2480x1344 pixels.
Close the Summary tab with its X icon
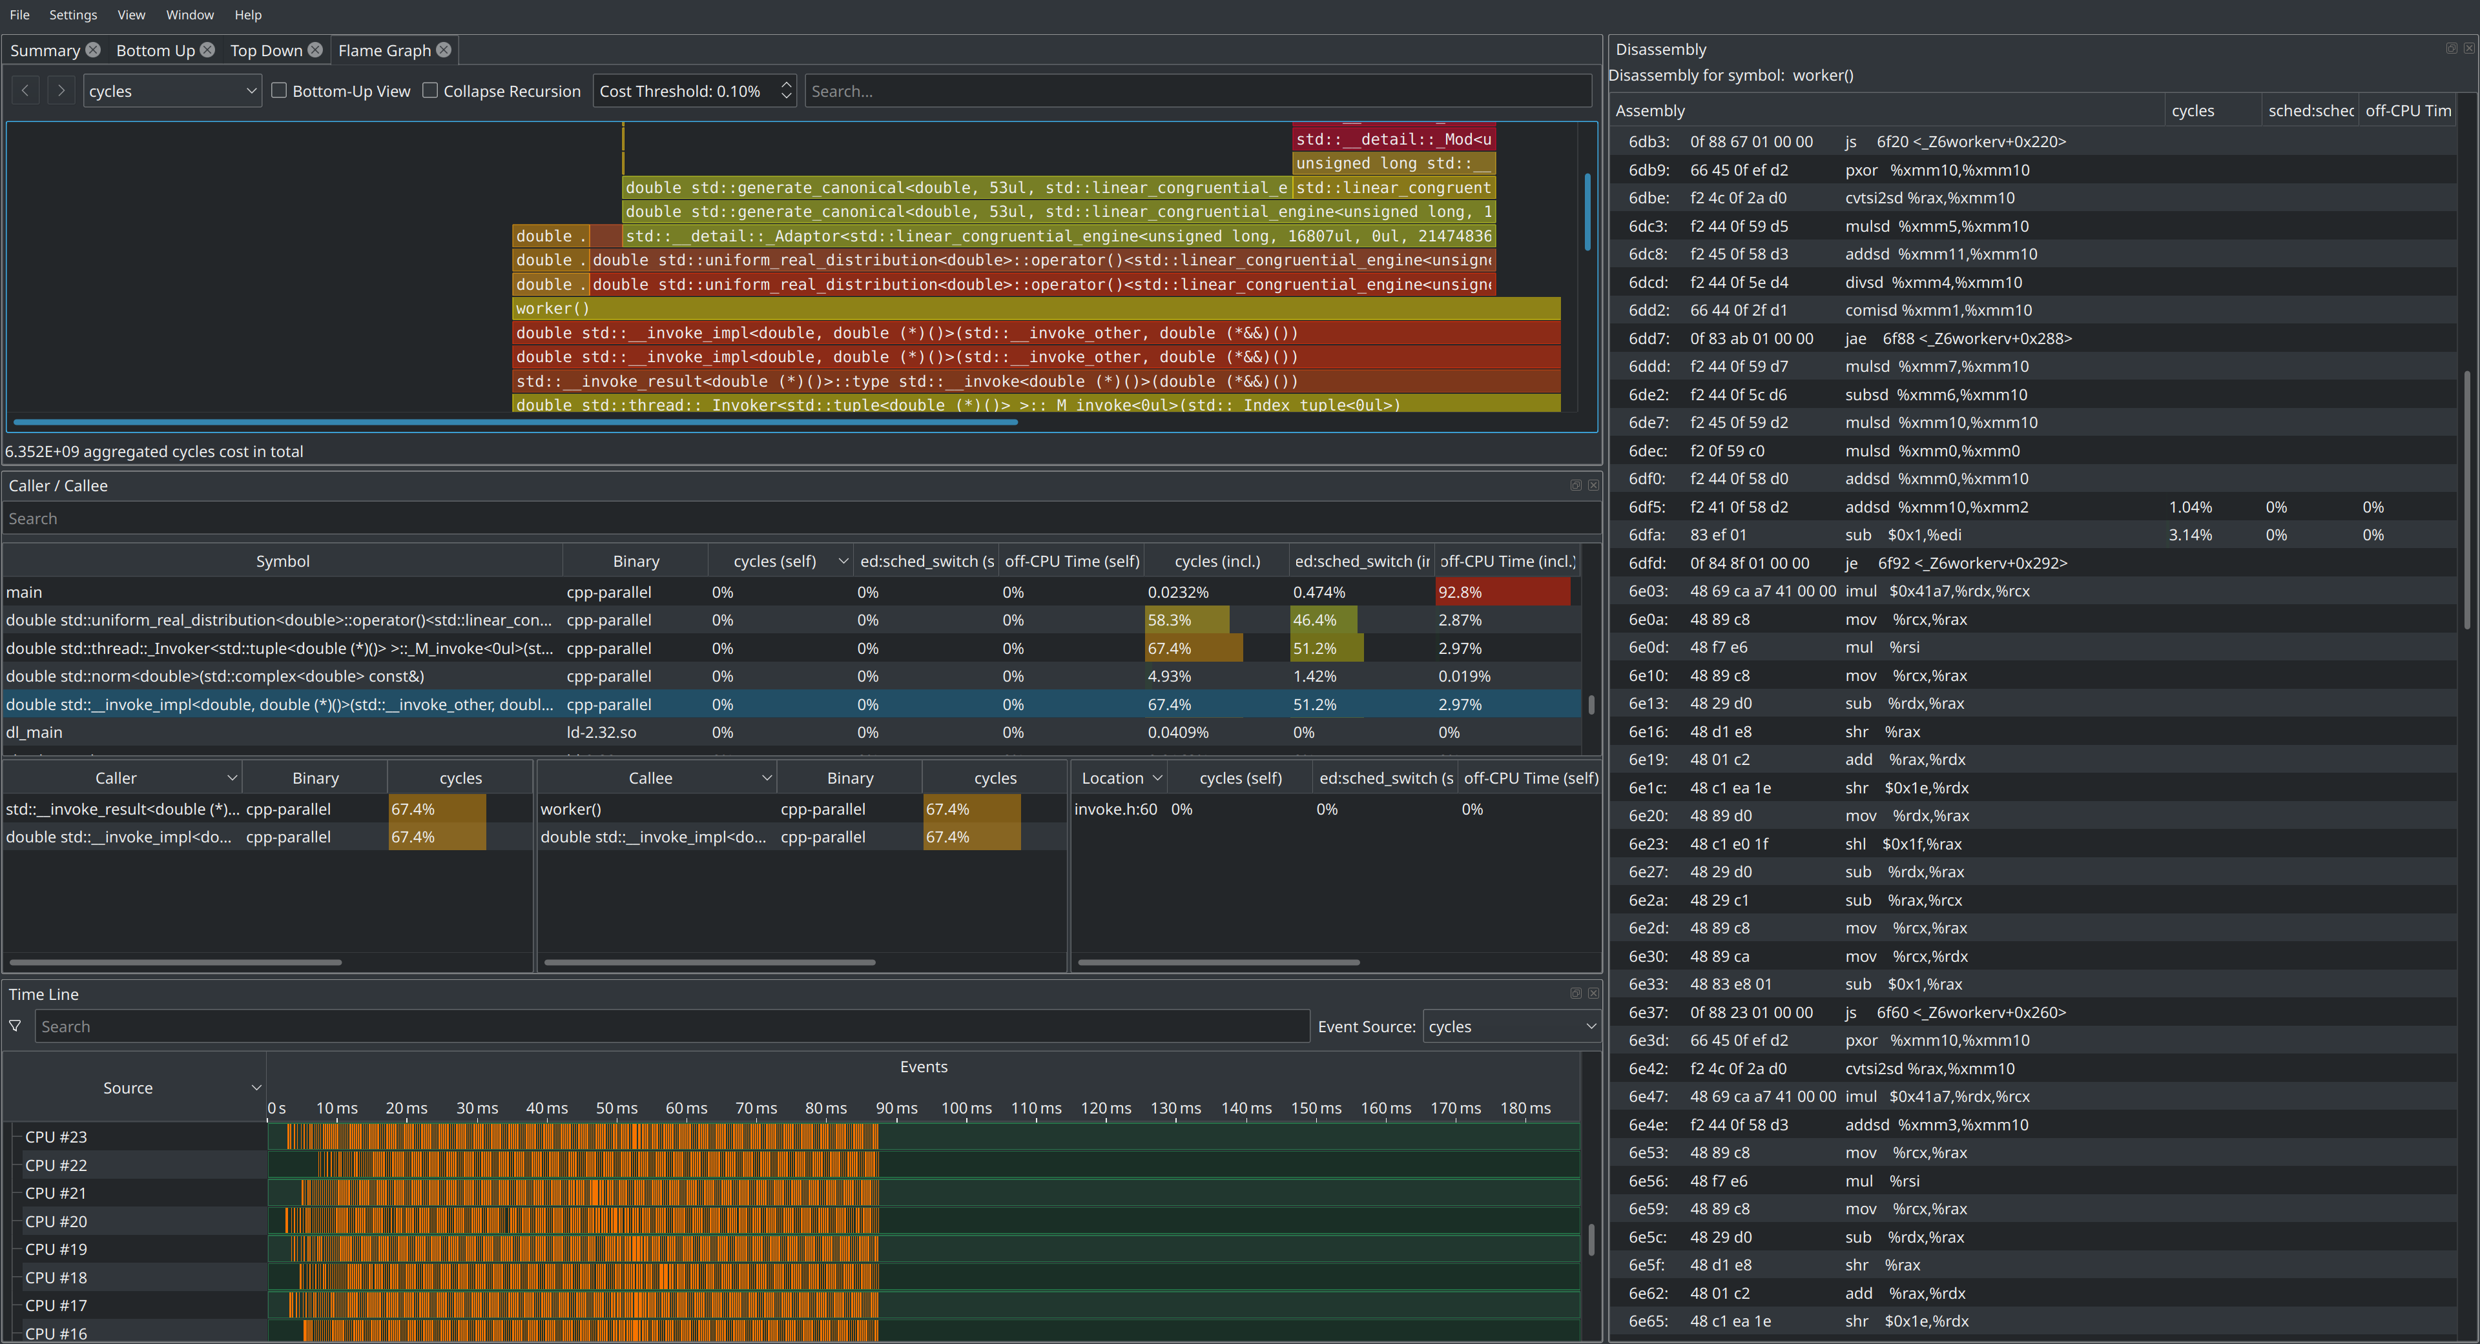point(92,50)
